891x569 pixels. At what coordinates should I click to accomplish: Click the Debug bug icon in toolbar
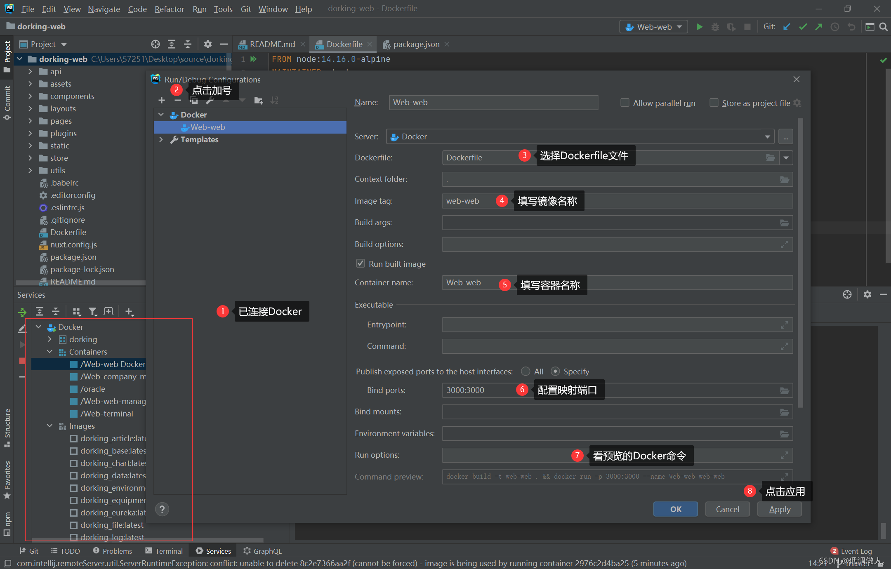pos(715,27)
